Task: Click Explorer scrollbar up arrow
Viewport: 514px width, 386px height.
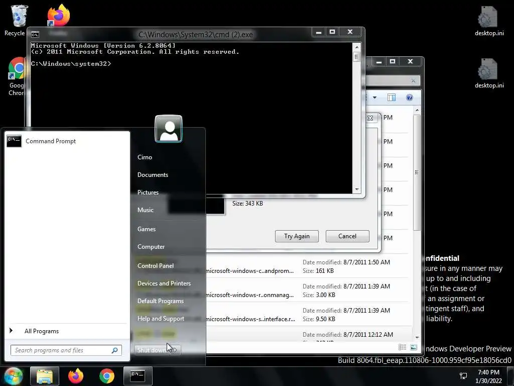Action: pyautogui.click(x=417, y=110)
